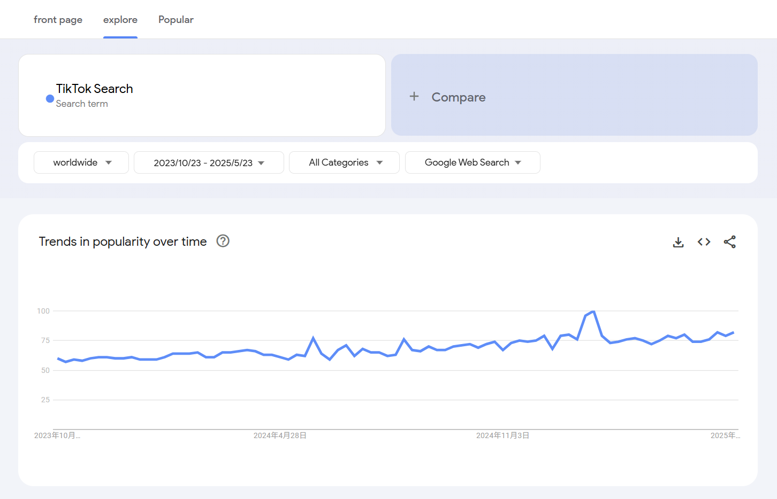Select the explore tab
This screenshot has width=777, height=499.
point(120,20)
